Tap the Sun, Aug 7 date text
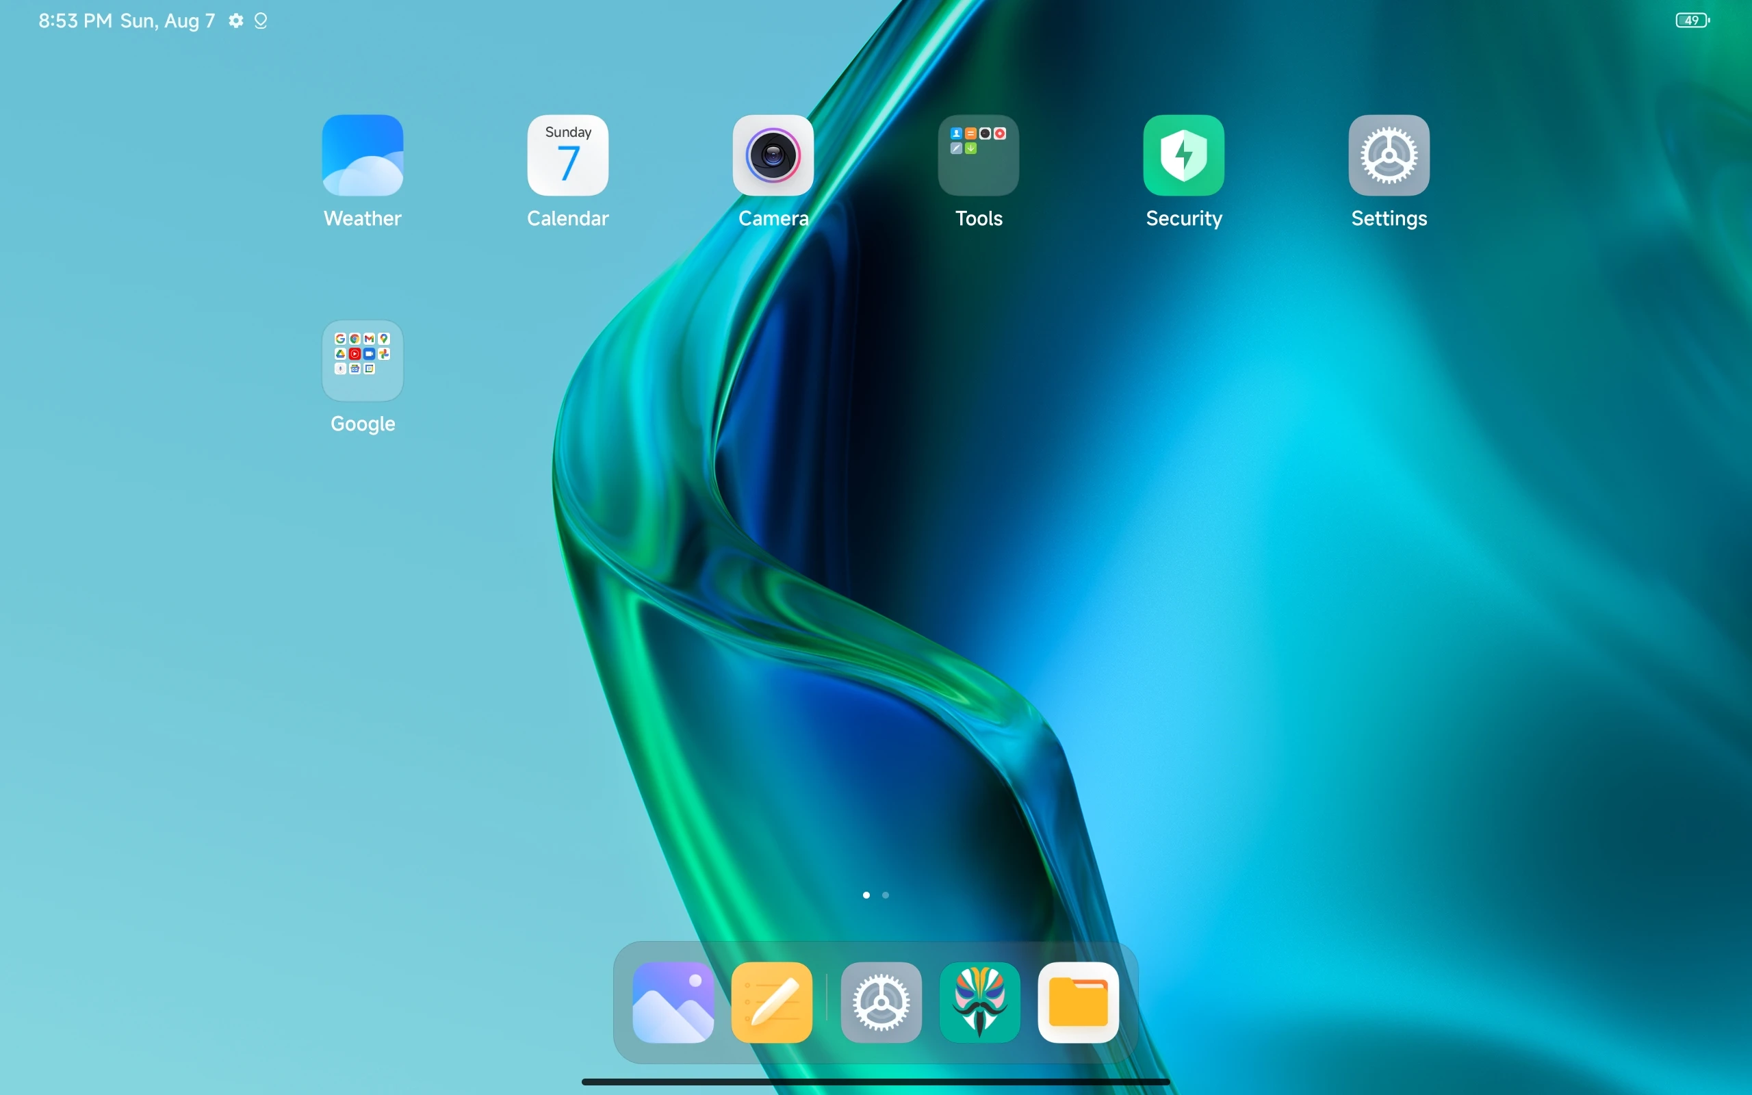 tap(168, 21)
